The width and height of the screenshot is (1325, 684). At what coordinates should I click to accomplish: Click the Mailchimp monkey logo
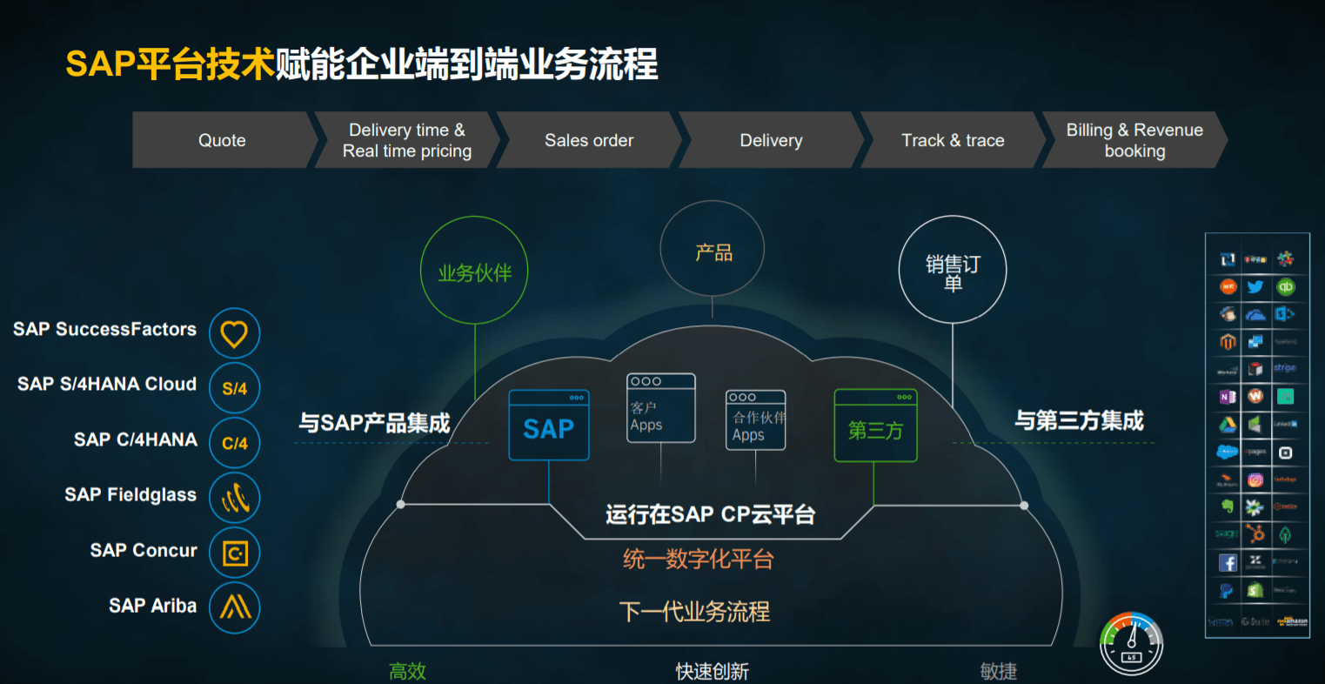coord(1228,314)
